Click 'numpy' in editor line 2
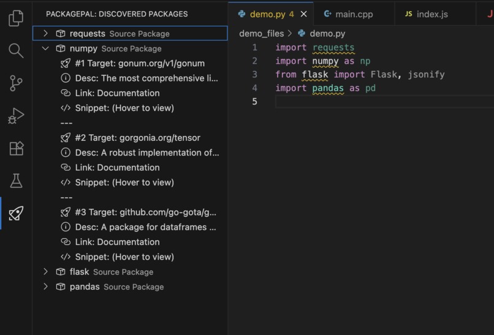The height and width of the screenshot is (335, 494). tap(325, 61)
